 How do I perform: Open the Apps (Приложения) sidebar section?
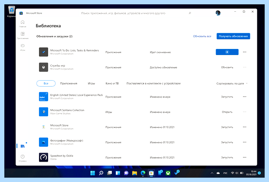click(23, 36)
